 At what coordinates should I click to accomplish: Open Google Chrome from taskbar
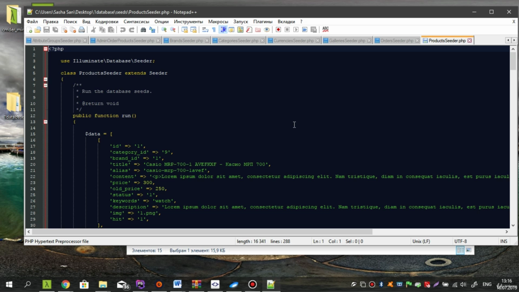pos(65,284)
